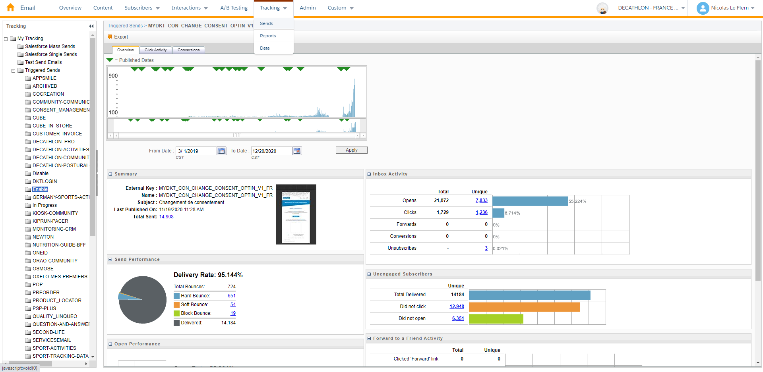This screenshot has height=372, width=763.
Task: Collapse the My Tracking tree node
Action: pos(6,39)
